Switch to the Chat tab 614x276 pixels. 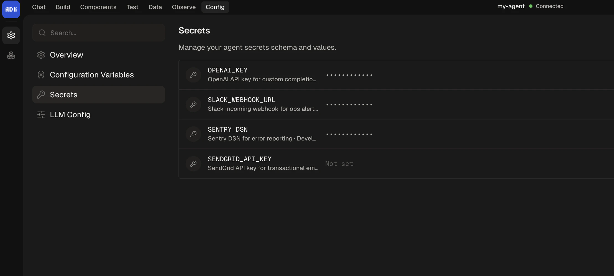click(39, 7)
